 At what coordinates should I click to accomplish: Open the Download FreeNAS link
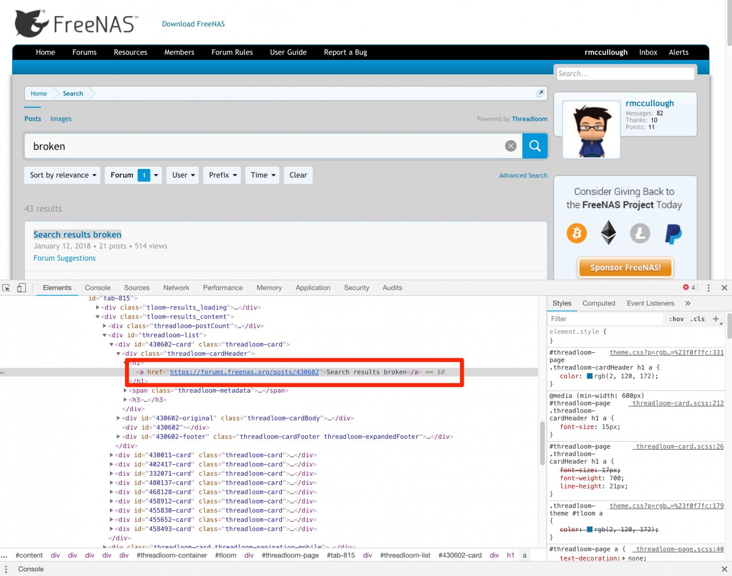pos(193,24)
